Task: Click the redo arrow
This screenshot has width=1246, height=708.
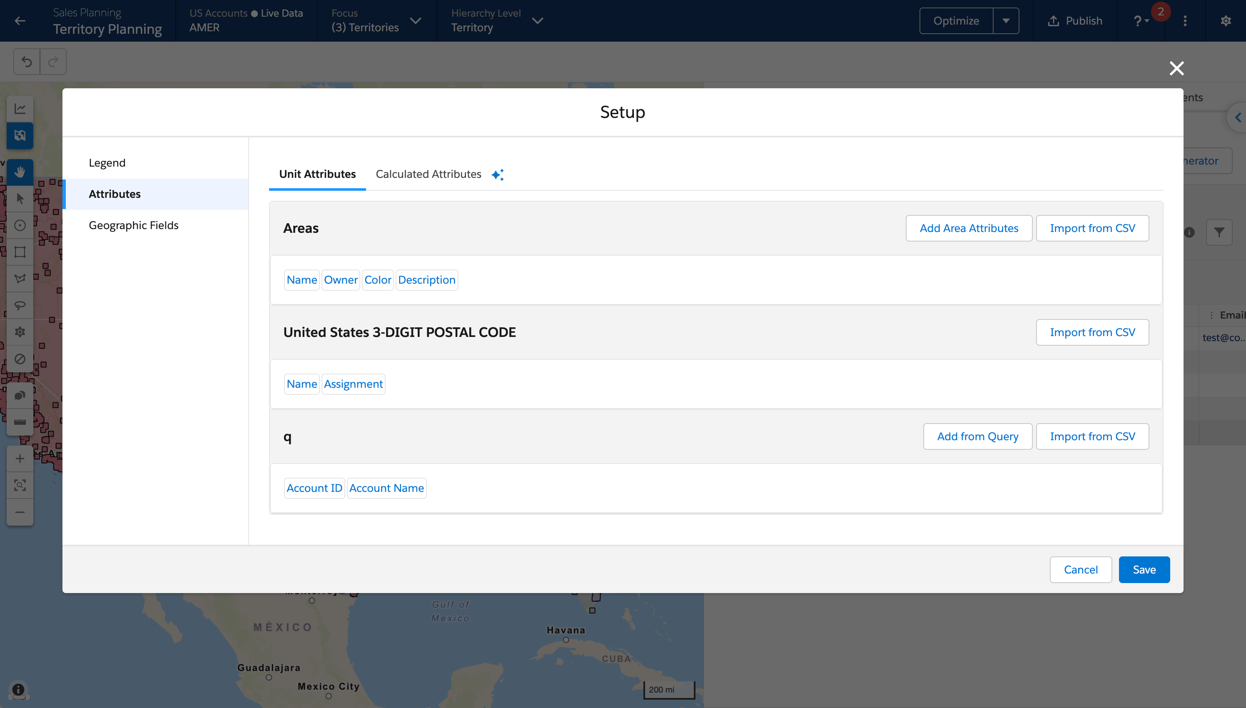Action: (x=53, y=62)
